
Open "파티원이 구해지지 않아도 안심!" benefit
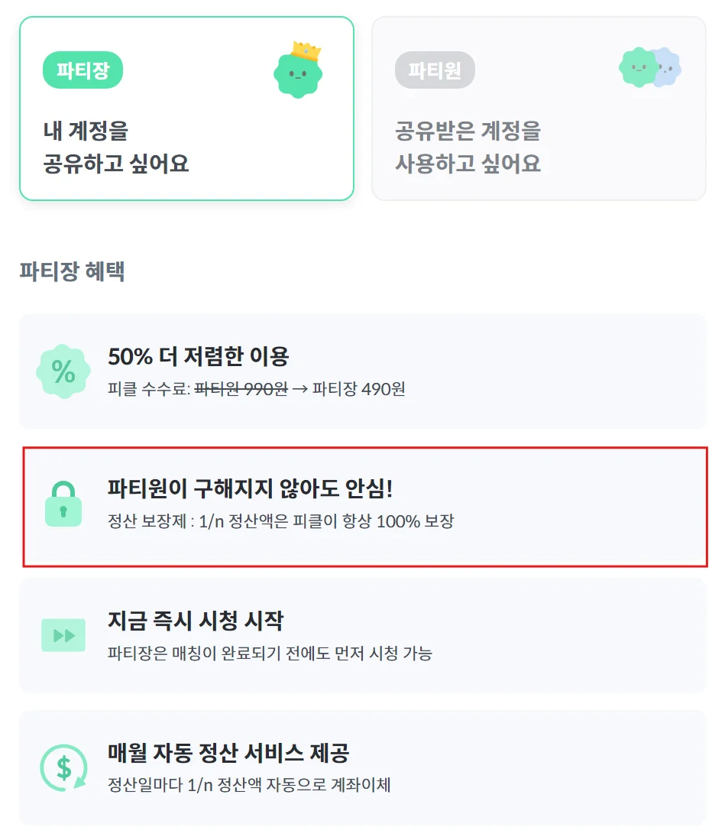click(x=363, y=505)
